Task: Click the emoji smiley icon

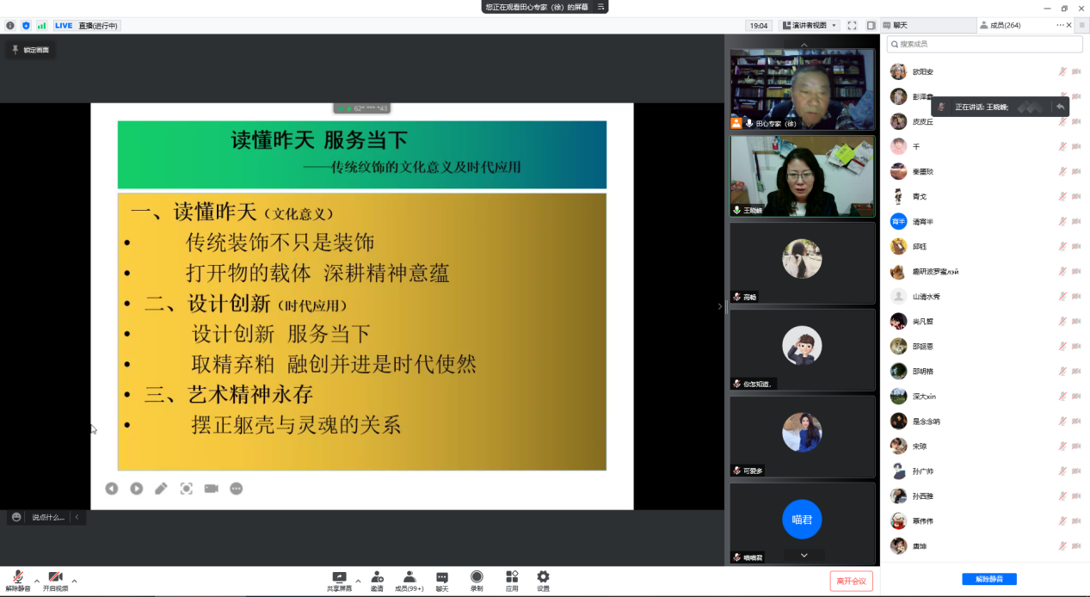Action: coord(16,517)
